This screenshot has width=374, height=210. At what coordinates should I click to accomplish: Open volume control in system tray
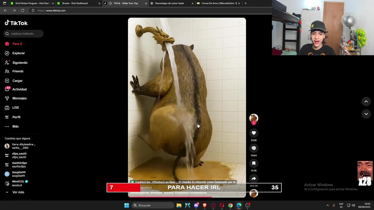(353, 205)
